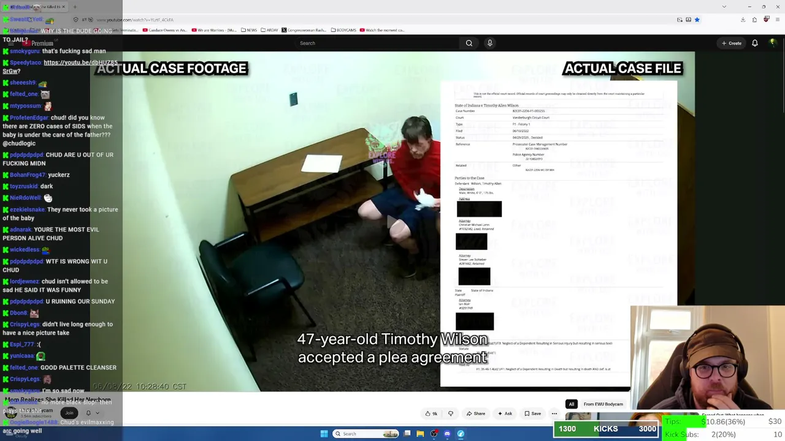Click chat username Espi_777
Image resolution: width=785 pixels, height=441 pixels.
[21, 345]
